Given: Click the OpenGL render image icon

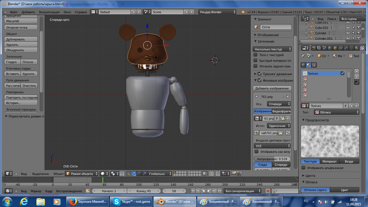Looking at the screenshot, I should 233,174.
